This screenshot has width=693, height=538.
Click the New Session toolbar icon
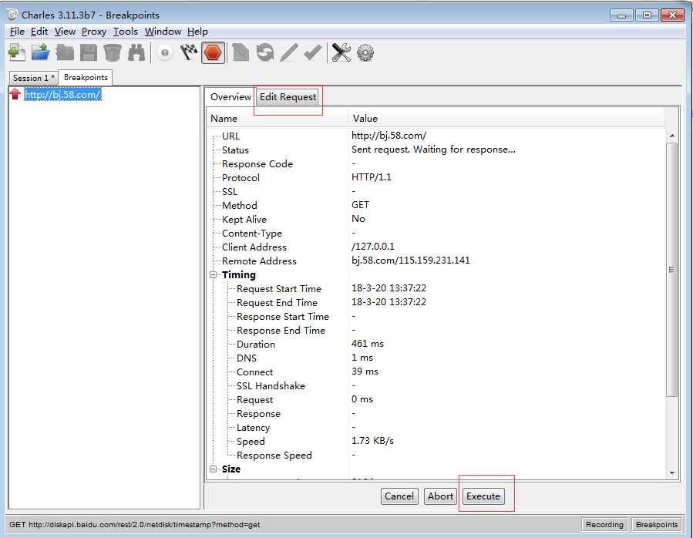pyautogui.click(x=17, y=52)
